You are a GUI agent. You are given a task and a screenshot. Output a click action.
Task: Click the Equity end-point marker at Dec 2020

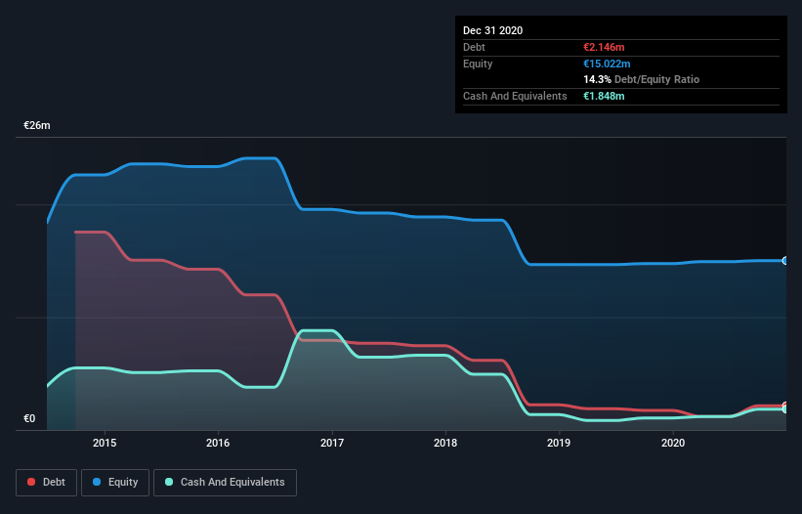click(x=785, y=261)
